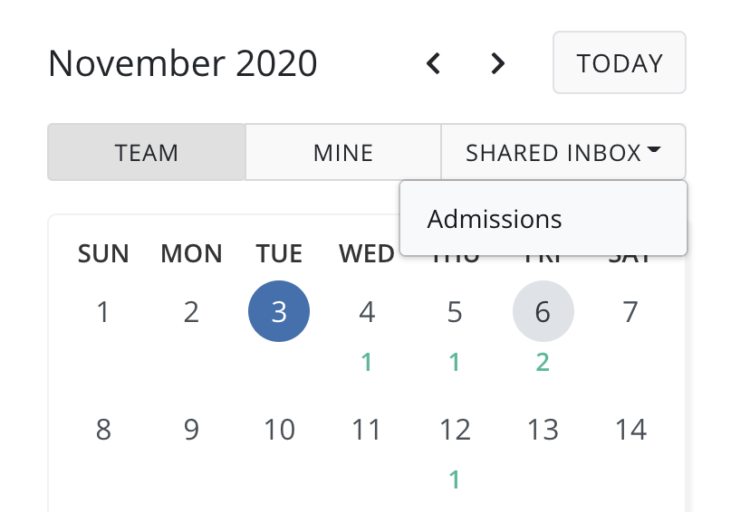Select Sunday November 1
The image size is (750, 512).
[103, 312]
